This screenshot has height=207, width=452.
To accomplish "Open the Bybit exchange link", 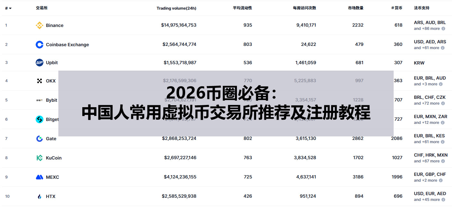I will click(51, 100).
